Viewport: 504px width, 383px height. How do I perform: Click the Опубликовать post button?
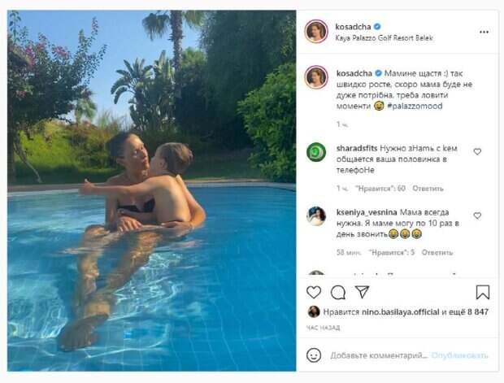click(x=459, y=355)
